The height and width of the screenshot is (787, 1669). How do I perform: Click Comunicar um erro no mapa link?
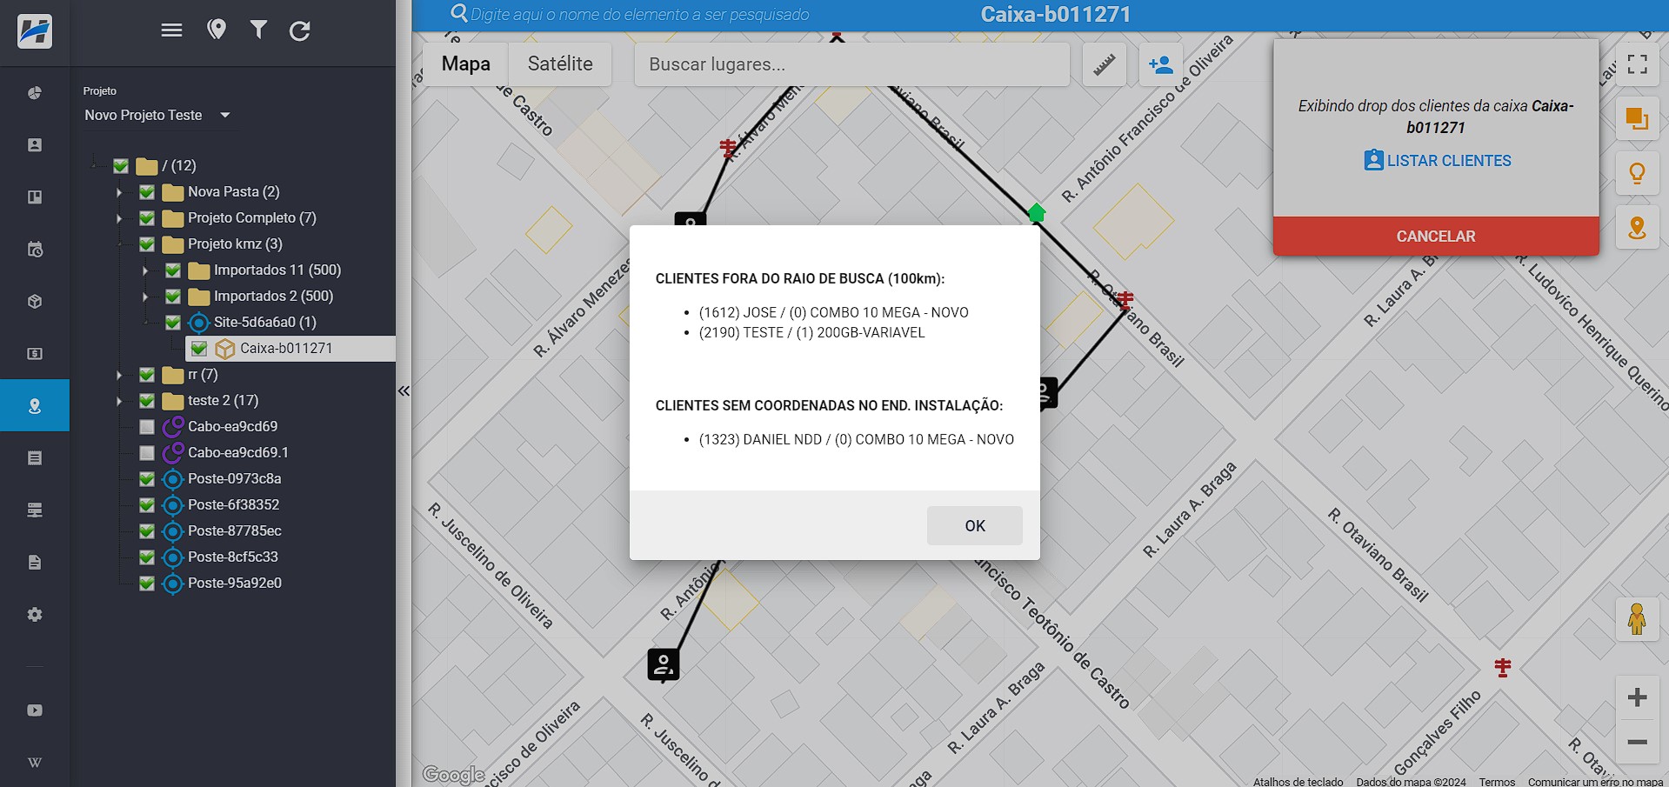coord(1595,782)
